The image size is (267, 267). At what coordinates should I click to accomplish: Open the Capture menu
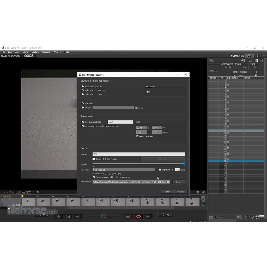pos(35,52)
